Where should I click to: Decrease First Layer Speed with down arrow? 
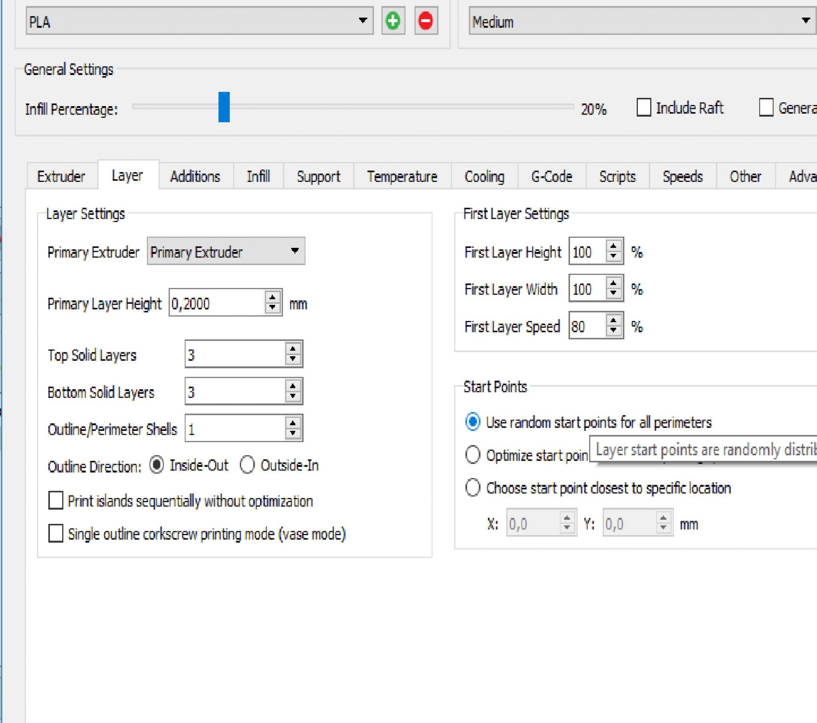tap(613, 331)
